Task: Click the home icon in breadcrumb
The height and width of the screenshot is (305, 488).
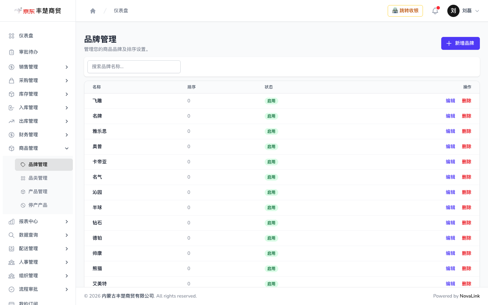Action: pos(93,11)
